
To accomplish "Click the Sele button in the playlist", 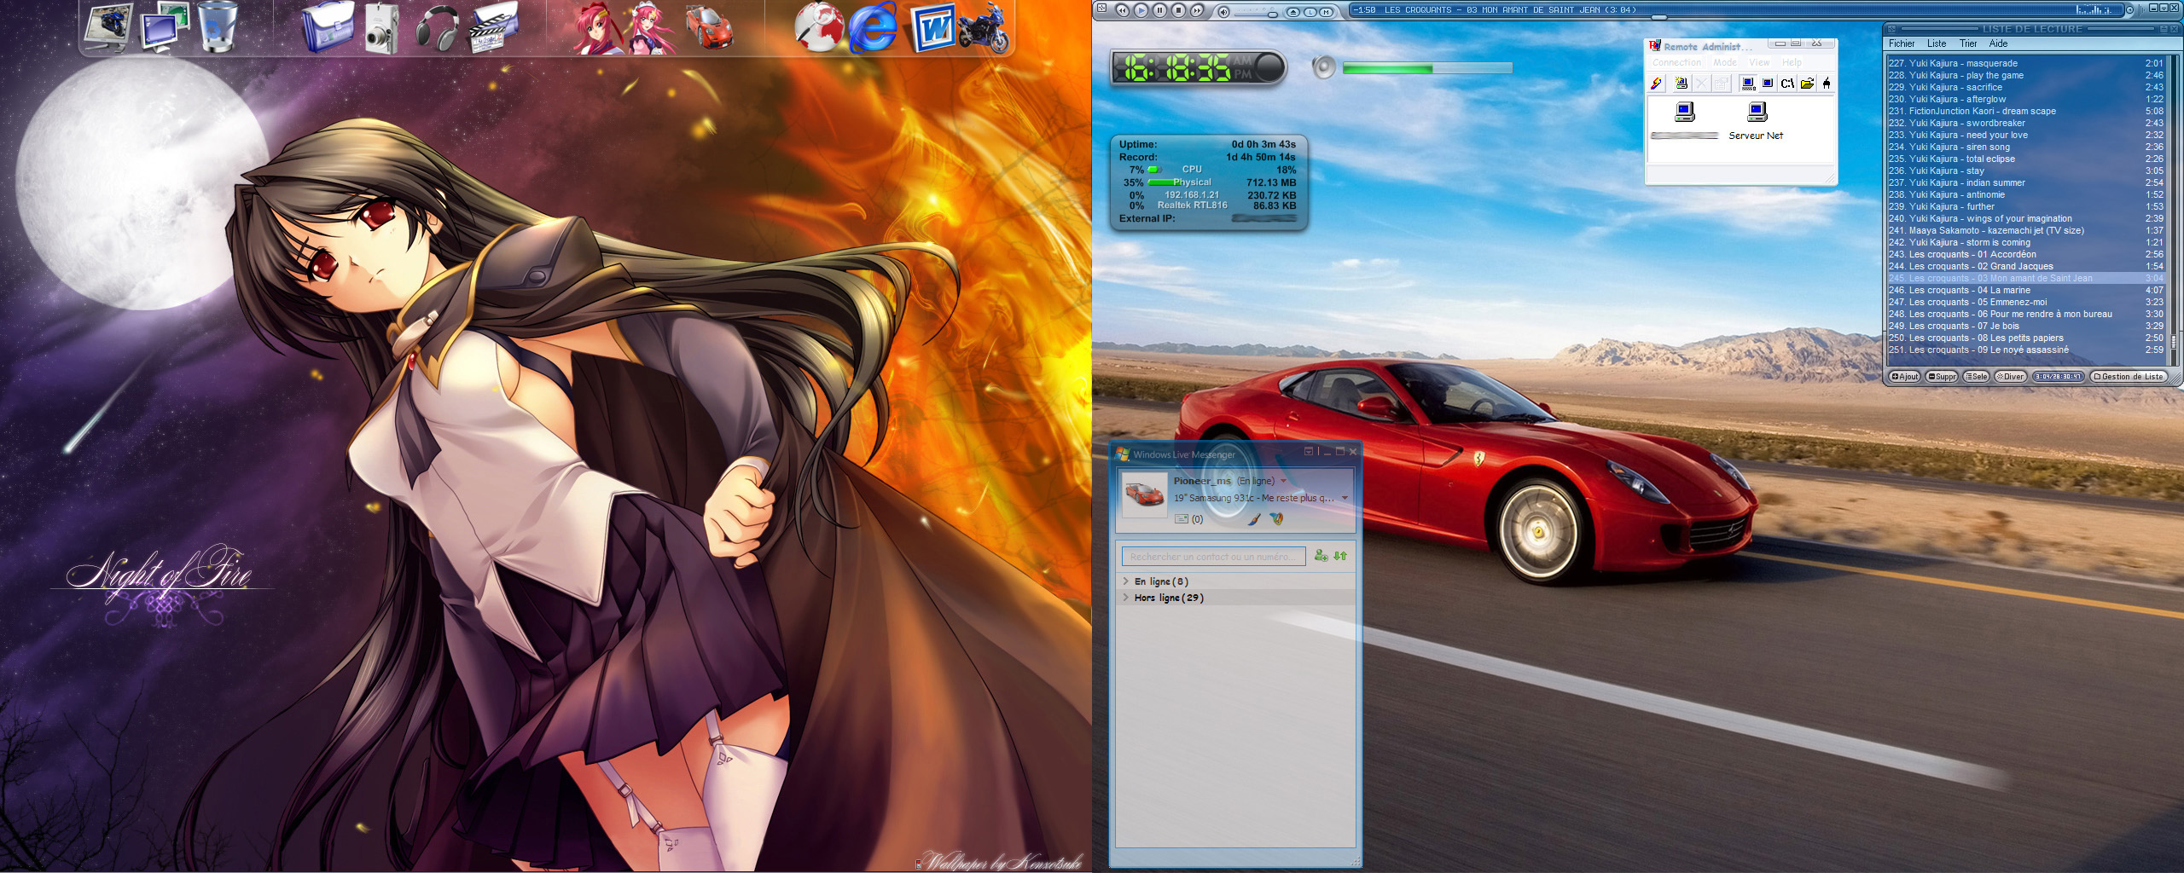I will click(x=1976, y=377).
